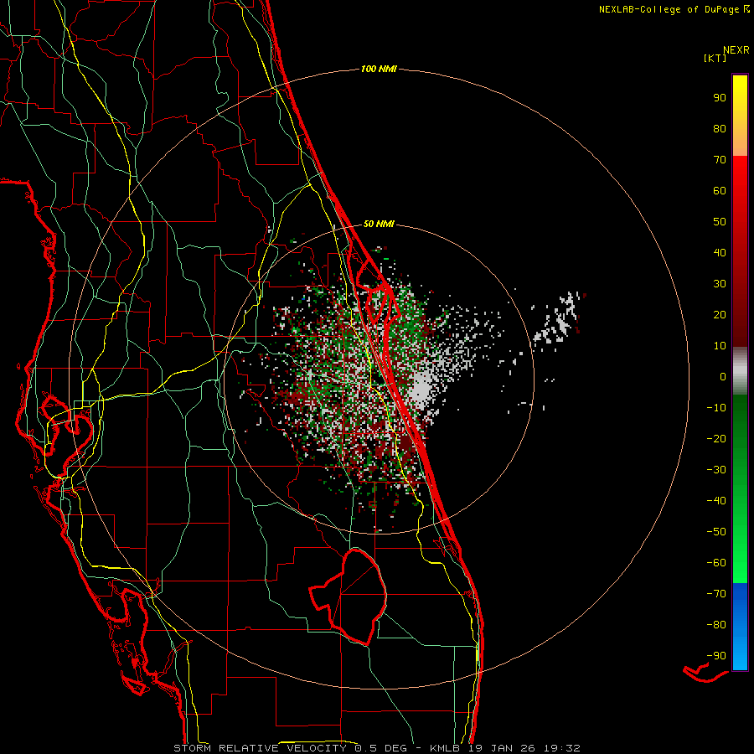This screenshot has width=754, height=754.
Task: Click the KMLB radar station identifier
Action: [445, 748]
